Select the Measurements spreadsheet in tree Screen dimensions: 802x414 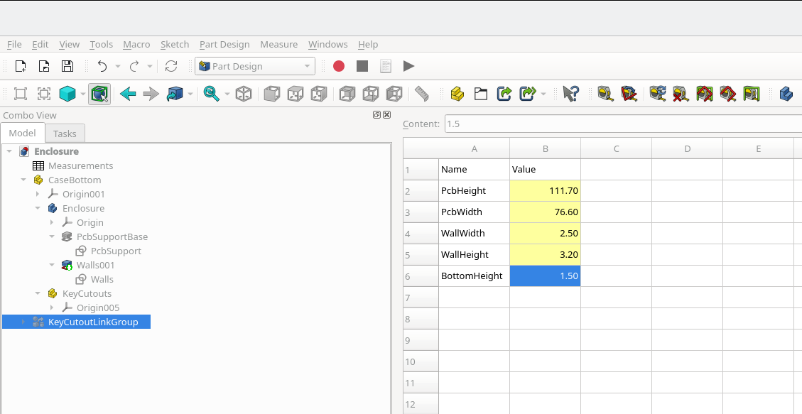(80, 165)
